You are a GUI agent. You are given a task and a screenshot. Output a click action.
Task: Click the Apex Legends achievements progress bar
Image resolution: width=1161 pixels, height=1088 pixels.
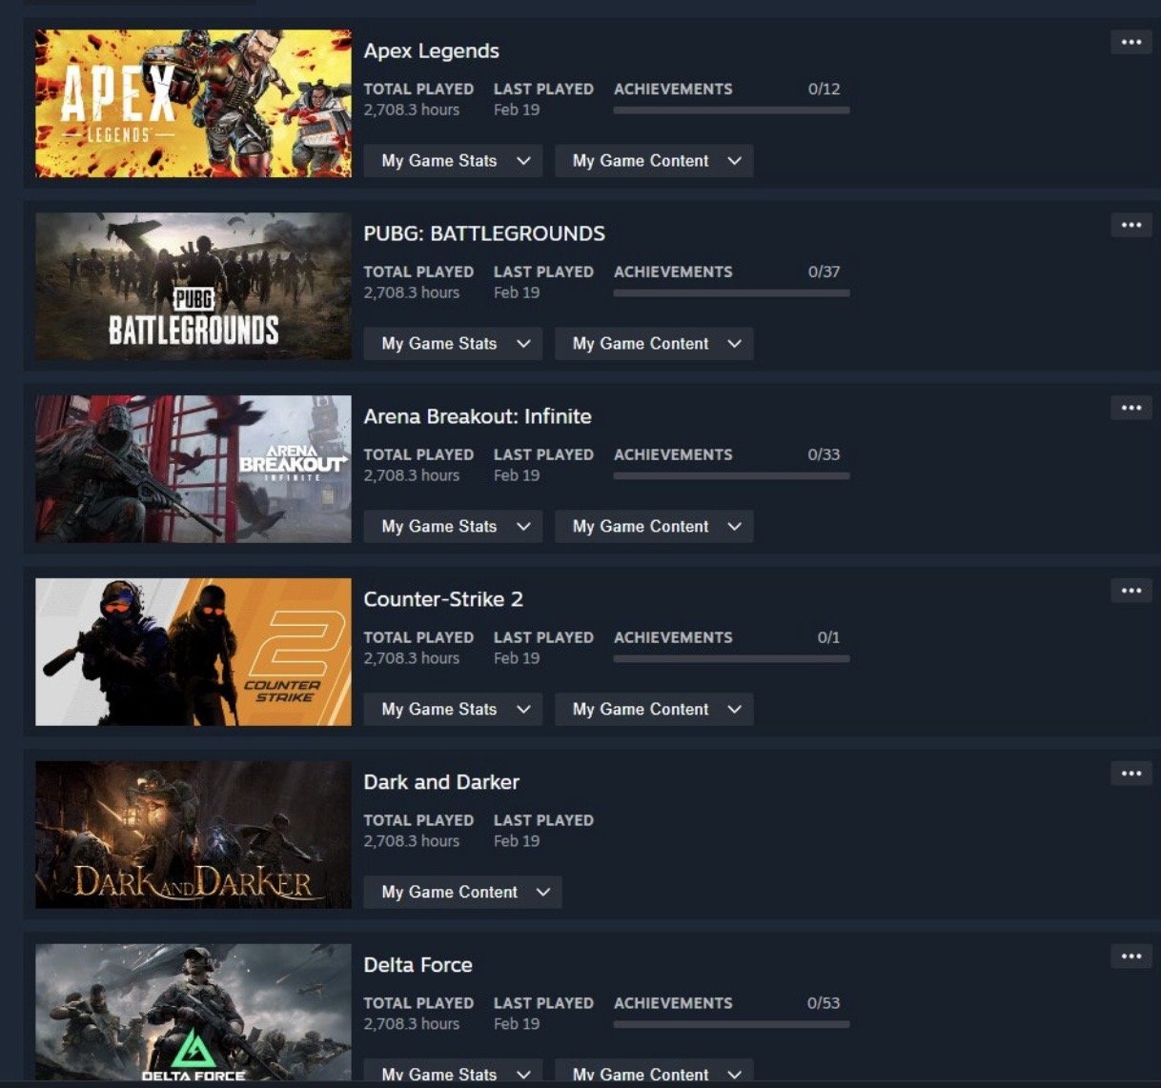(x=731, y=111)
